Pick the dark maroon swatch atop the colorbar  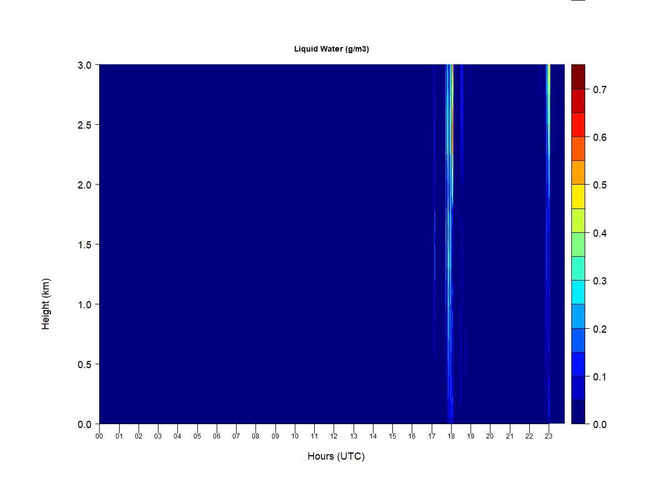(x=578, y=77)
